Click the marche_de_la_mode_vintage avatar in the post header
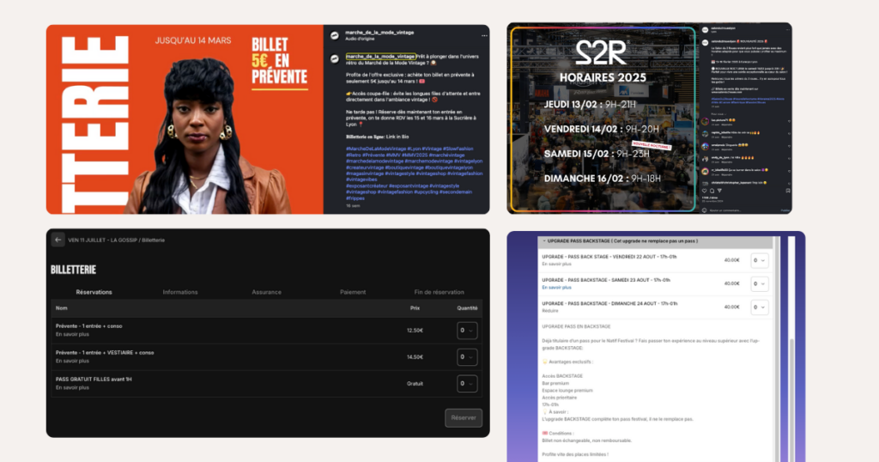The height and width of the screenshot is (462, 879). [x=335, y=35]
